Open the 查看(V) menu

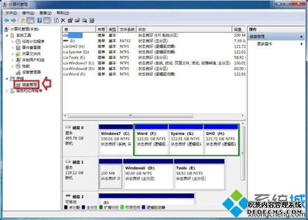(x=45, y=13)
